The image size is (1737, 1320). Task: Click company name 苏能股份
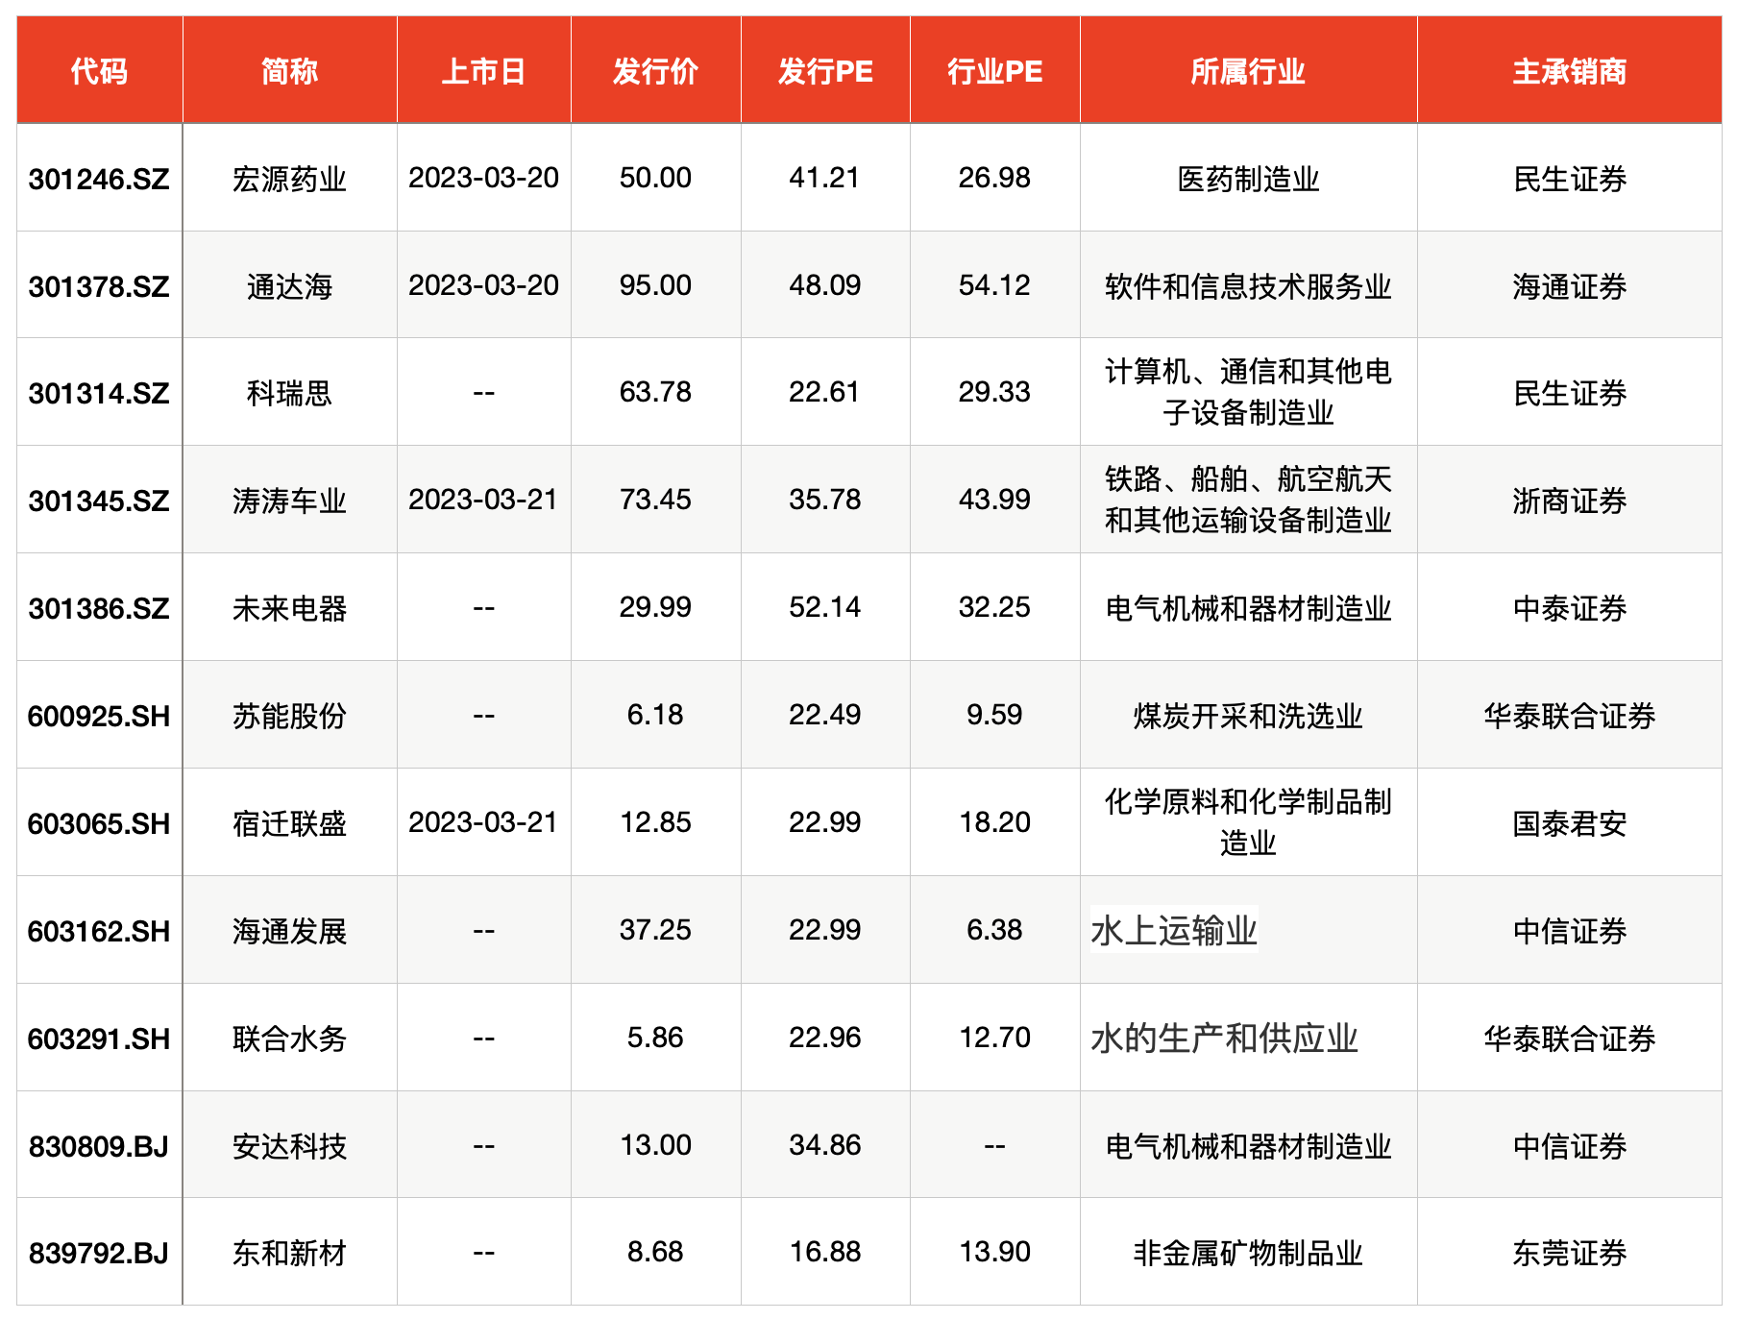(289, 716)
